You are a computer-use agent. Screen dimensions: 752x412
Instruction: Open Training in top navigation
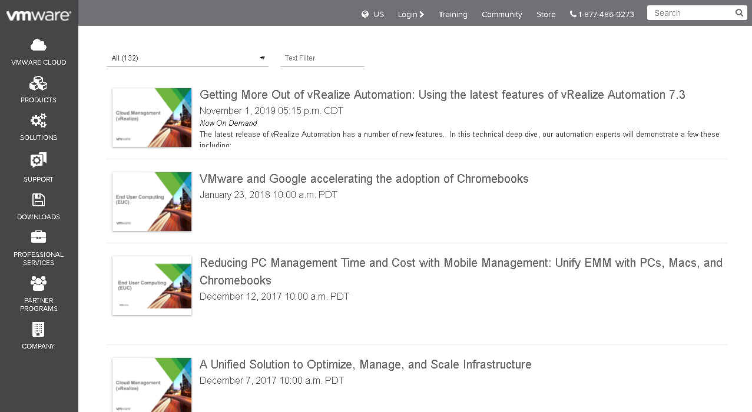click(453, 14)
